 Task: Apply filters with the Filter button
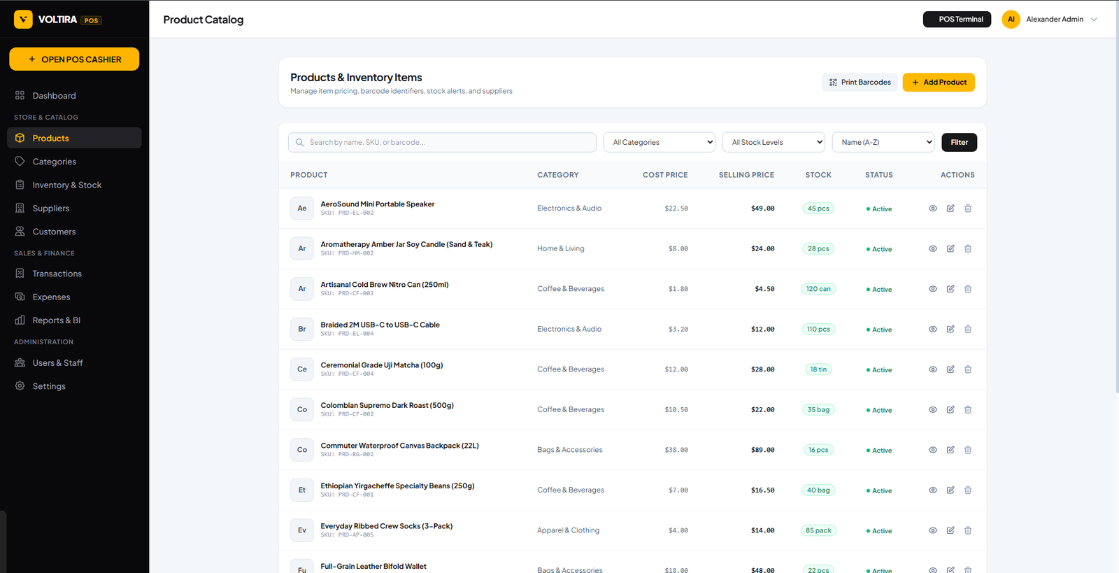pos(960,142)
